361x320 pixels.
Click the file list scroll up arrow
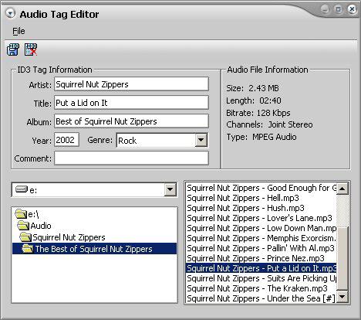pyautogui.click(x=342, y=189)
